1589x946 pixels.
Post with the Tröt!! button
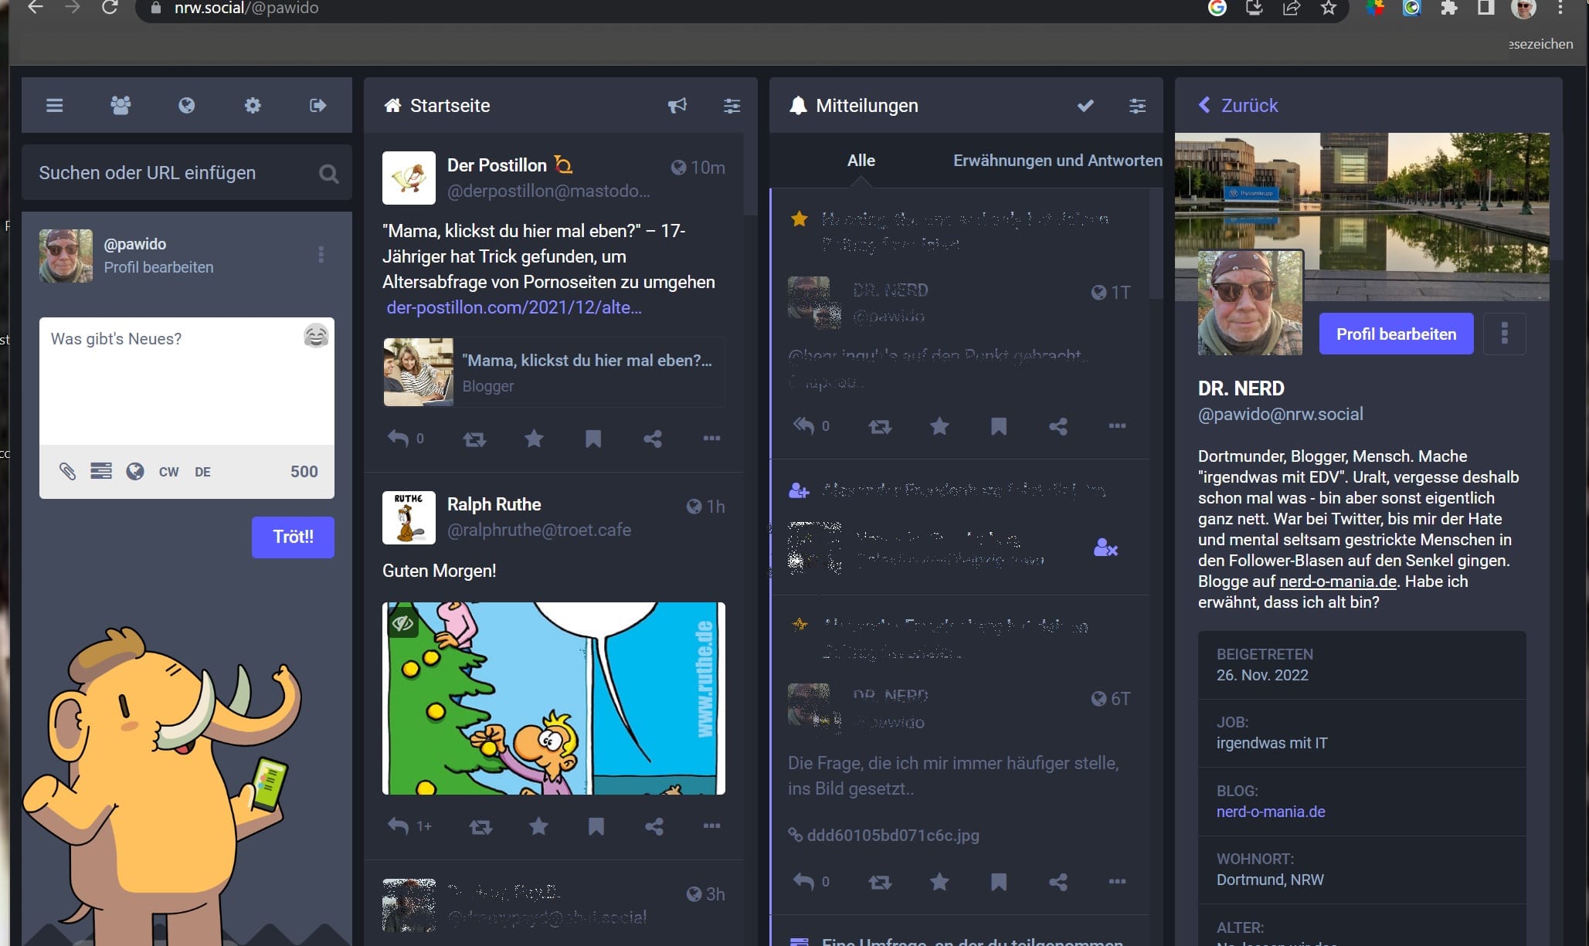293,537
